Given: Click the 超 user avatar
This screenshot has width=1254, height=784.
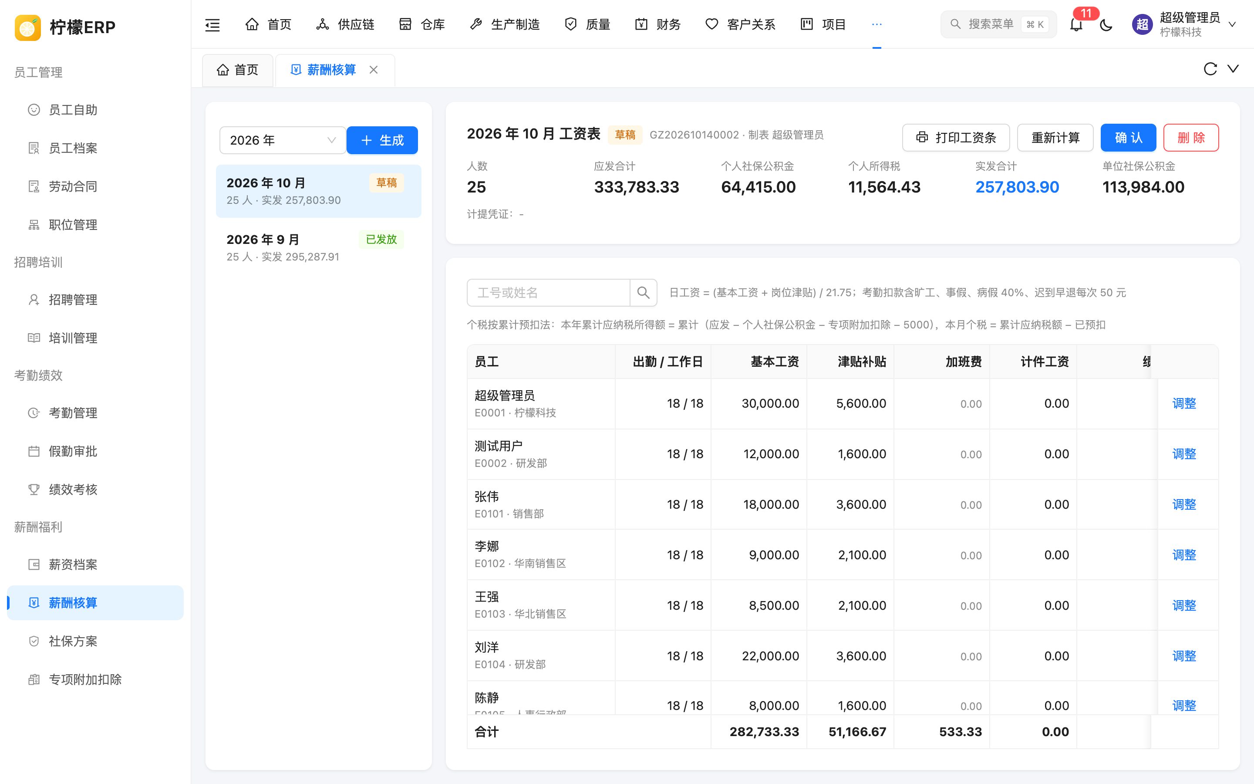Looking at the screenshot, I should coord(1142,24).
